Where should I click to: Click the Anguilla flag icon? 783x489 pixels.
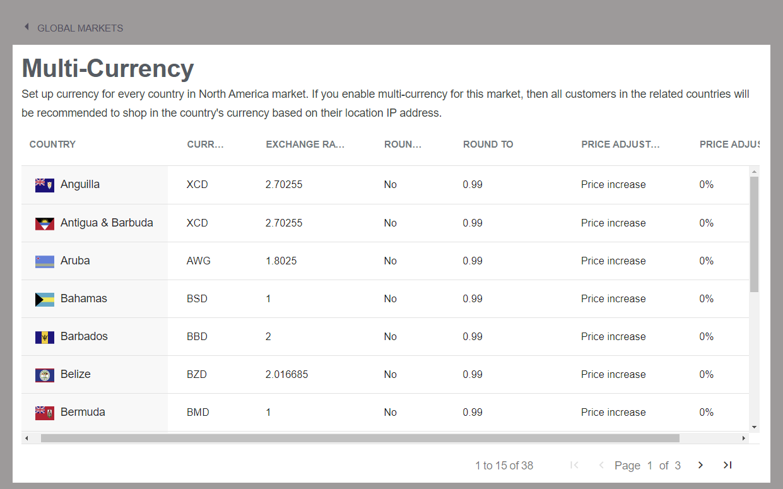tap(44, 185)
